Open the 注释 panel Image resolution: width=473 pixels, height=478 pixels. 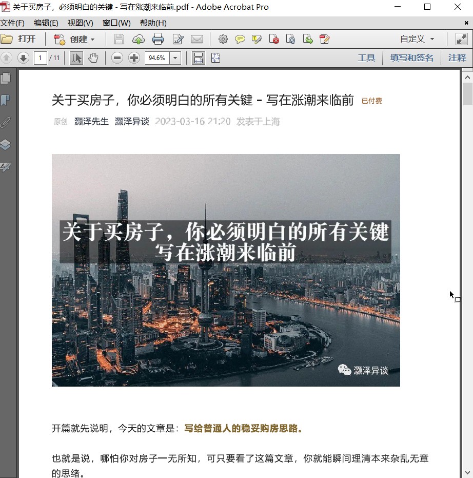coord(457,58)
